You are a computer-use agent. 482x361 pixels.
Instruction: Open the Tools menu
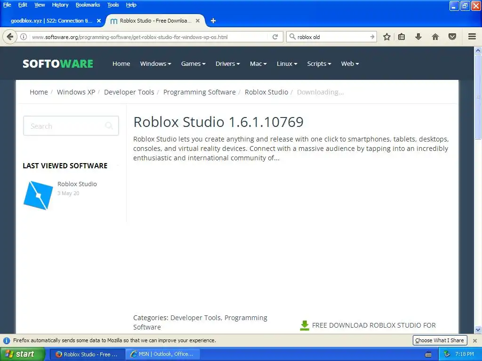(x=113, y=5)
